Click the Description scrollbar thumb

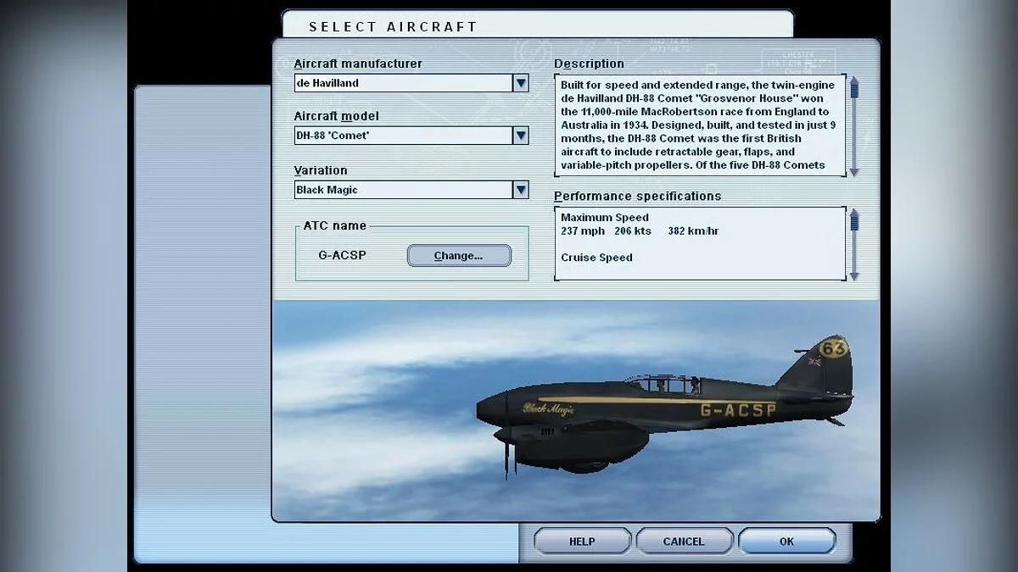[854, 91]
